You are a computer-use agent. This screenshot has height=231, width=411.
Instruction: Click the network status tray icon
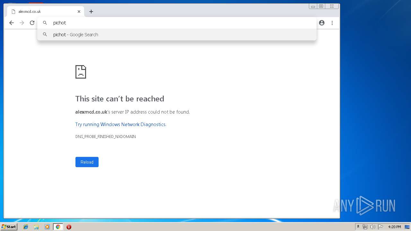pyautogui.click(x=365, y=227)
